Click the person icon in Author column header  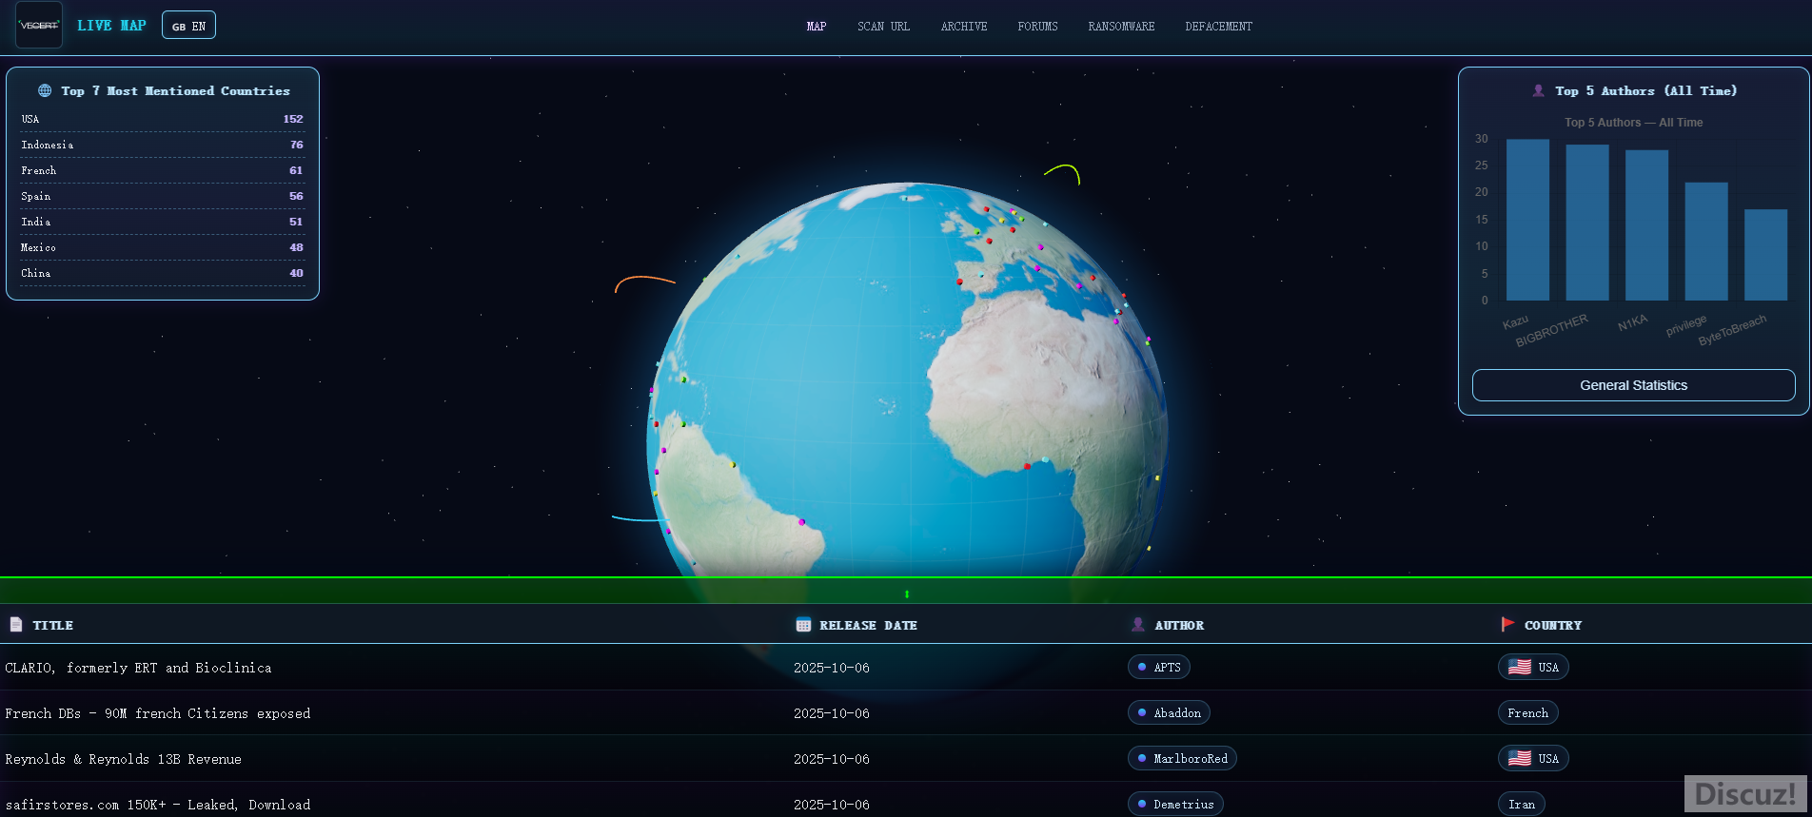click(x=1138, y=625)
